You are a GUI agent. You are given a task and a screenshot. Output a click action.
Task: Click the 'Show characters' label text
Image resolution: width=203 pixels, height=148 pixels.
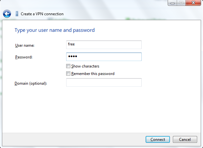[85, 66]
